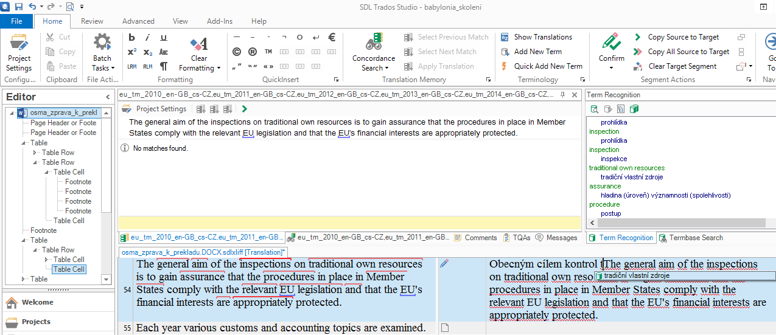The height and width of the screenshot is (335, 776).
Task: Close the translation results pane
Action: pos(575,95)
